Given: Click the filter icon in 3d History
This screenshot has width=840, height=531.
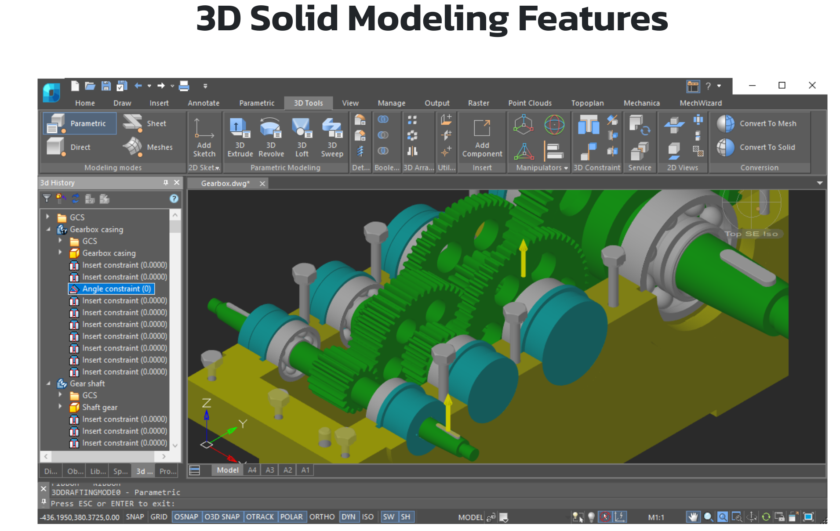Looking at the screenshot, I should click(47, 199).
